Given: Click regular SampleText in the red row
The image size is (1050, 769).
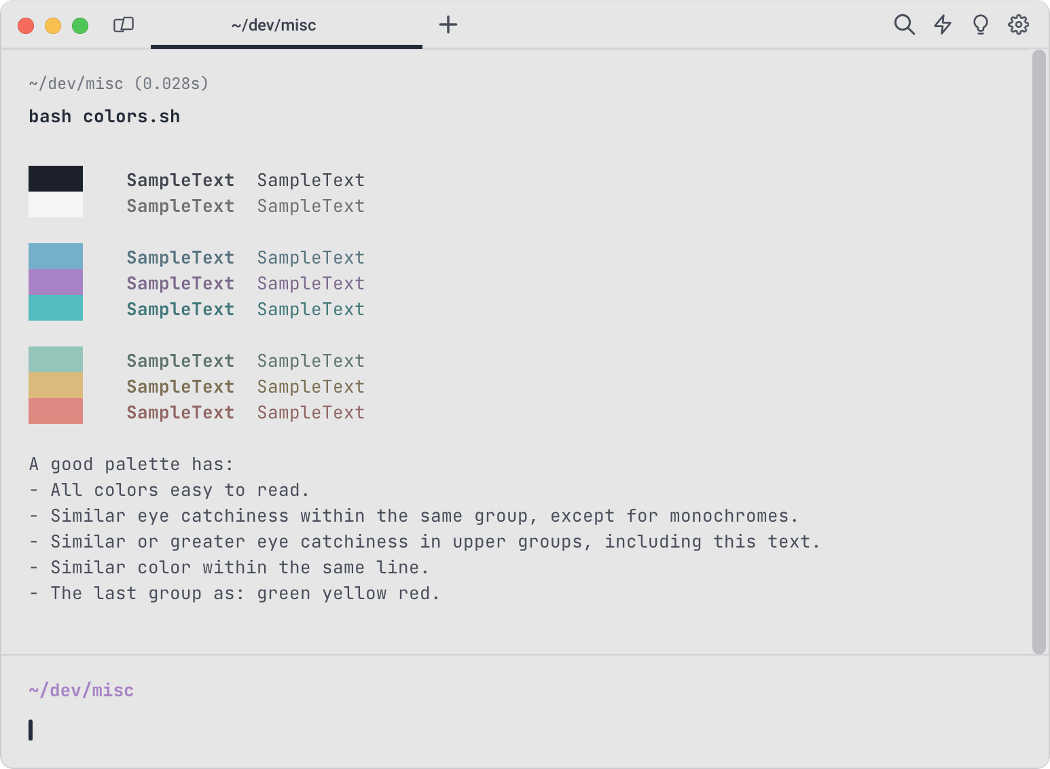Looking at the screenshot, I should [x=311, y=412].
